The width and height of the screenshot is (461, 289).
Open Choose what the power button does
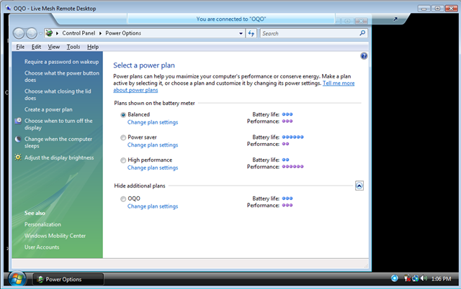[62, 76]
